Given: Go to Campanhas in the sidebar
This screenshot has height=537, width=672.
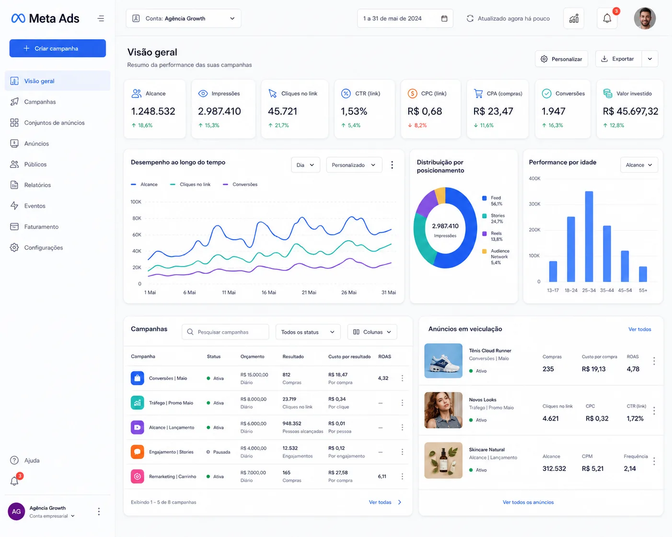Looking at the screenshot, I should pos(58,102).
